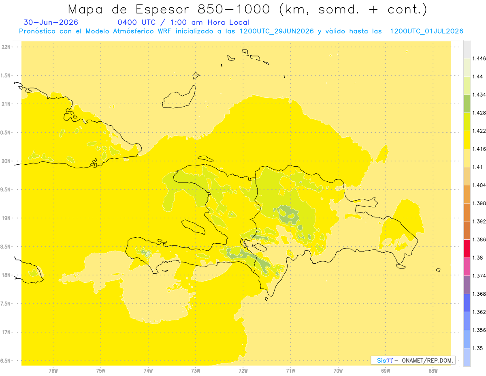Click the colorbar value '1.392'

point(479,221)
